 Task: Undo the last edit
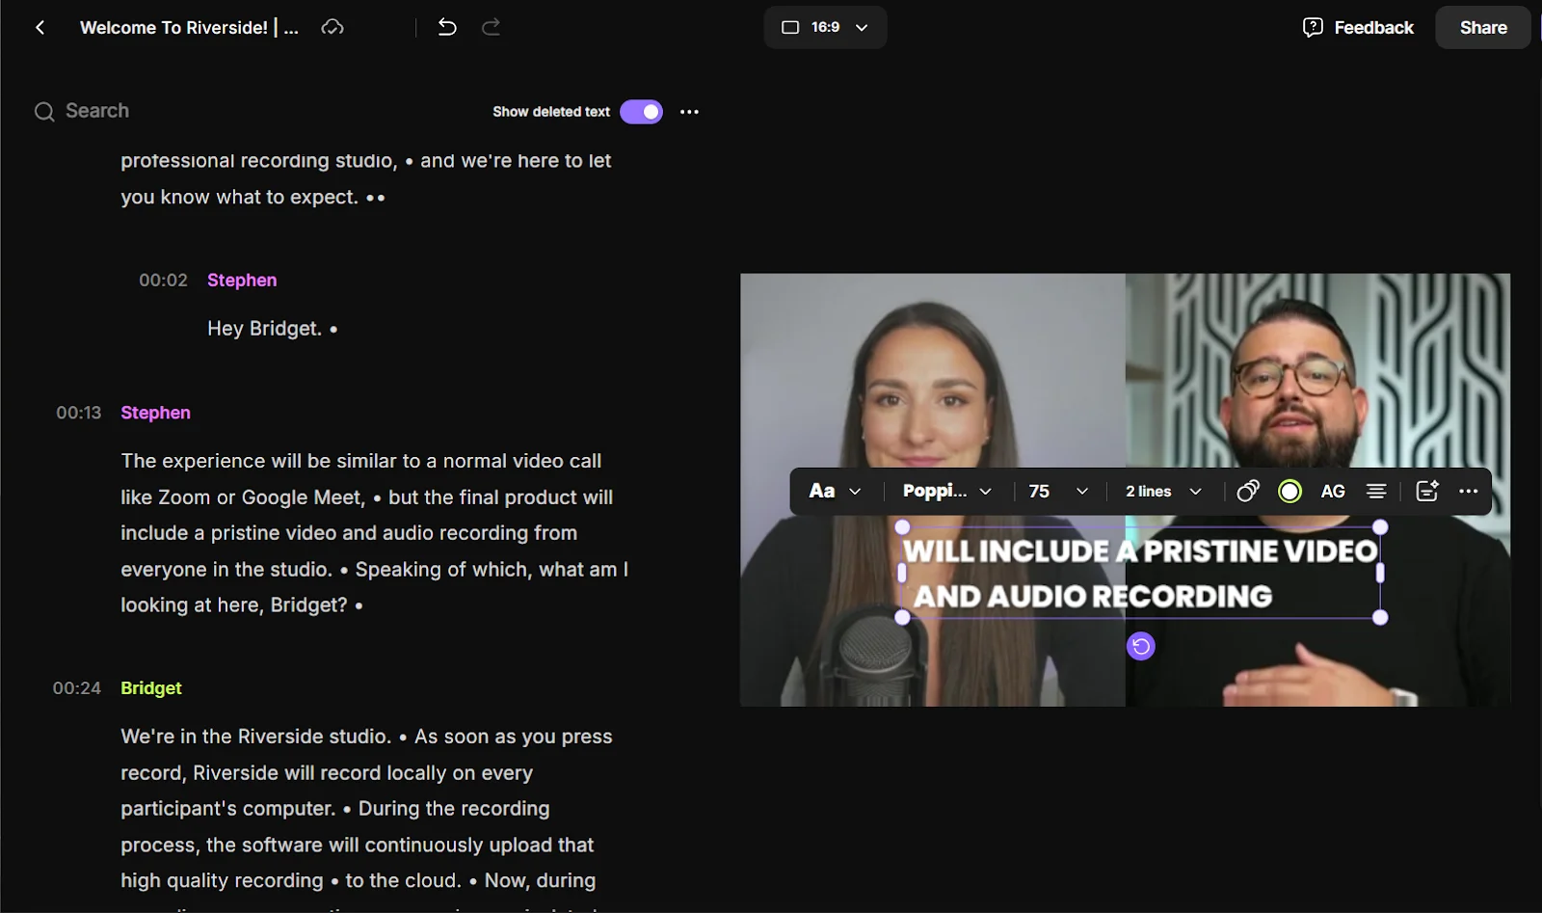point(447,27)
